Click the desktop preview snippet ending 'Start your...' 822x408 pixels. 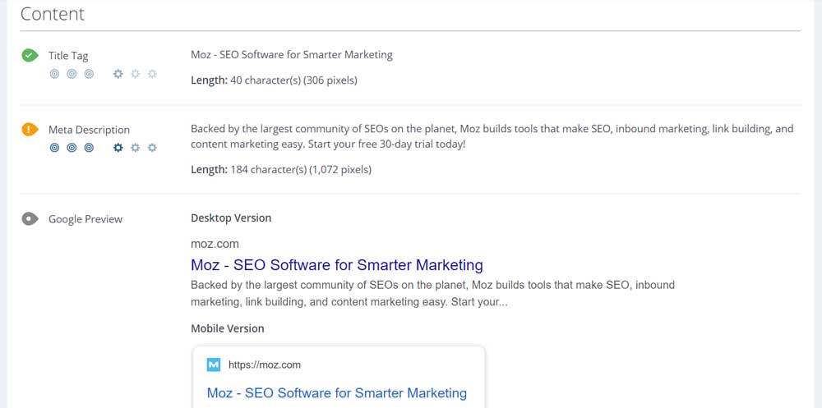pyautogui.click(x=432, y=294)
